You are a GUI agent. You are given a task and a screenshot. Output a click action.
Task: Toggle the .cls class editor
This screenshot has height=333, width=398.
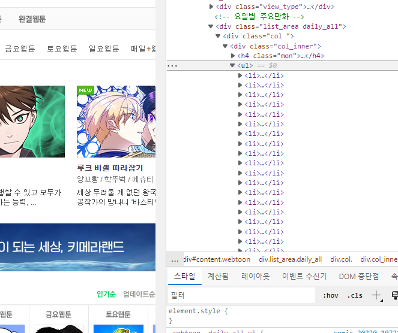point(355,295)
